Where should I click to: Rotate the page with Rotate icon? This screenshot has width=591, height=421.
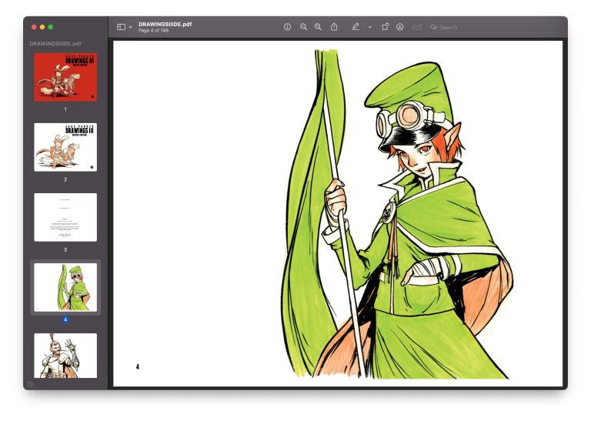coord(386,27)
